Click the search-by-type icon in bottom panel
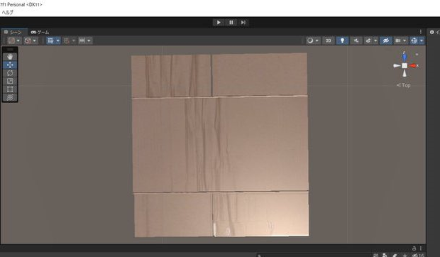 pyautogui.click(x=385, y=255)
